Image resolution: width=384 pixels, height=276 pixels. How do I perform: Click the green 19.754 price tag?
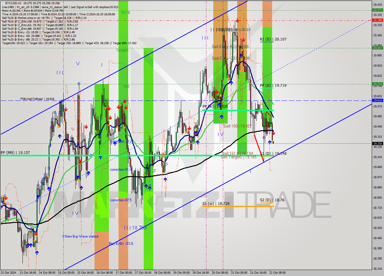[x=377, y=84]
